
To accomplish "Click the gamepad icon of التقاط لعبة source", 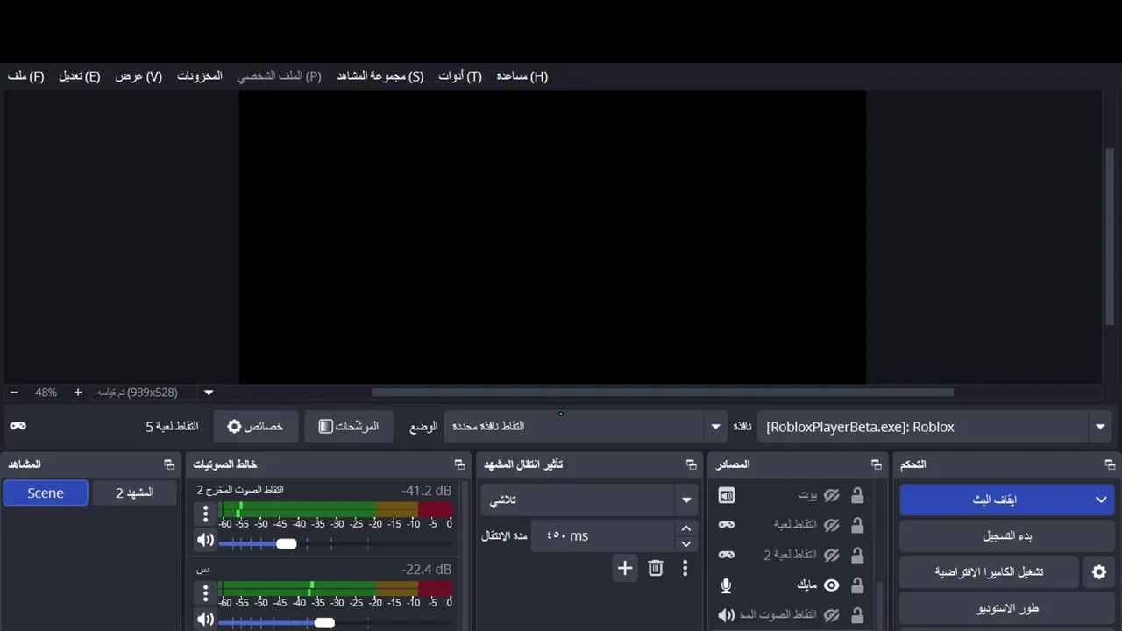I will coord(726,525).
